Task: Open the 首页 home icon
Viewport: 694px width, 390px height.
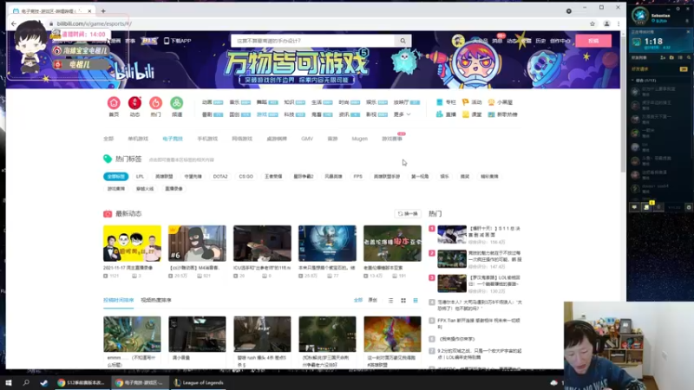Action: [114, 103]
